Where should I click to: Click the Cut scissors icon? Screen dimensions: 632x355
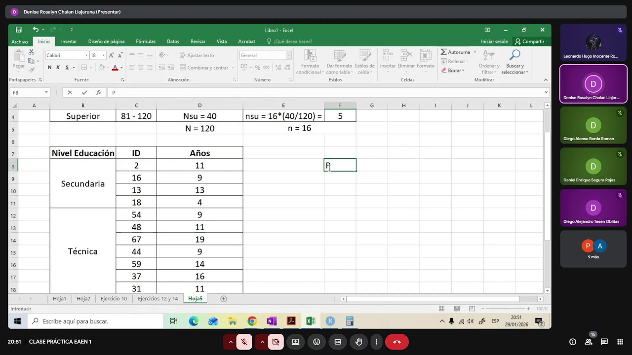tap(31, 52)
